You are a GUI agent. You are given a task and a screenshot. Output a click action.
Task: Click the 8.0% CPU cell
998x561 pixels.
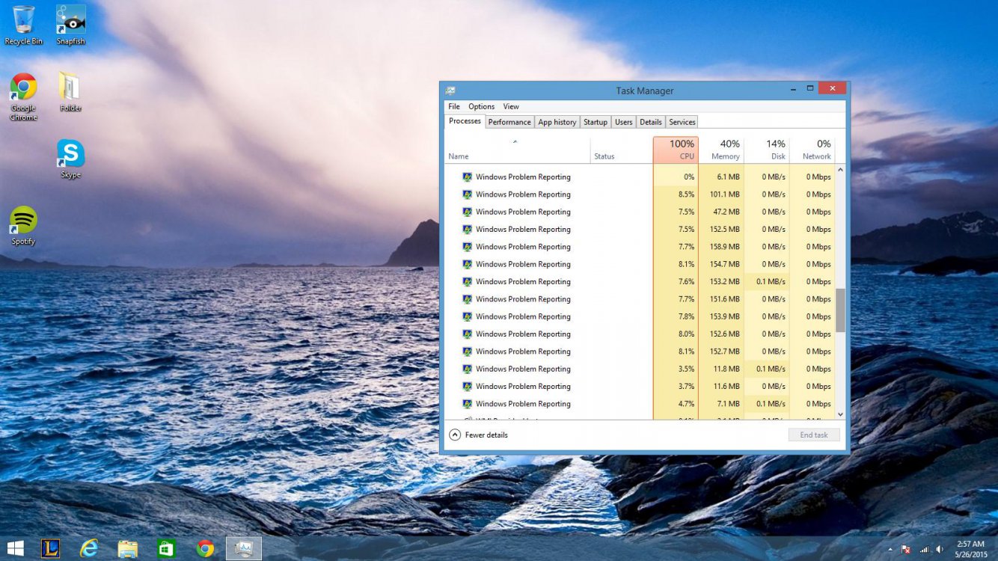point(676,334)
